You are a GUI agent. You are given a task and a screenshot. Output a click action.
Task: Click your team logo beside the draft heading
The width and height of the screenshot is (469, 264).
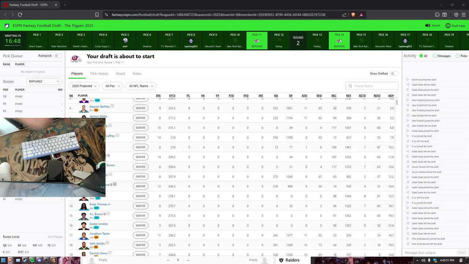click(x=76, y=59)
